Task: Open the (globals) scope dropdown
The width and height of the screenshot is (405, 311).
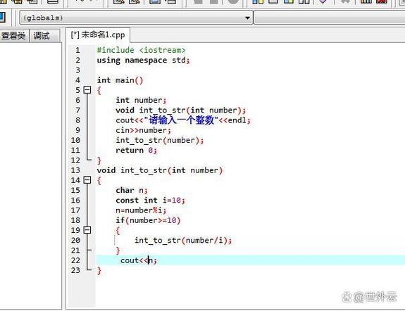Action: (136, 18)
